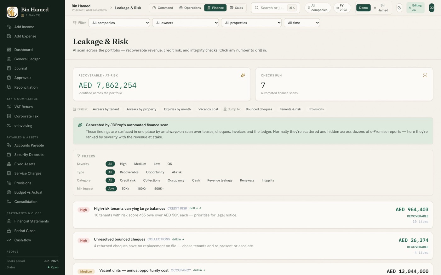
Task: Click the scan icon on Checks Run card
Action: coord(425,75)
